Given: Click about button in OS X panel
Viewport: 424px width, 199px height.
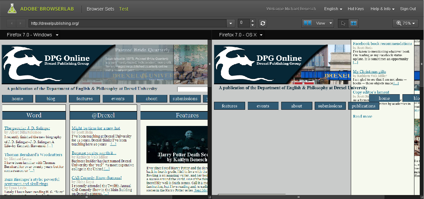Looking at the screenshot, I should pyautogui.click(x=296, y=106).
